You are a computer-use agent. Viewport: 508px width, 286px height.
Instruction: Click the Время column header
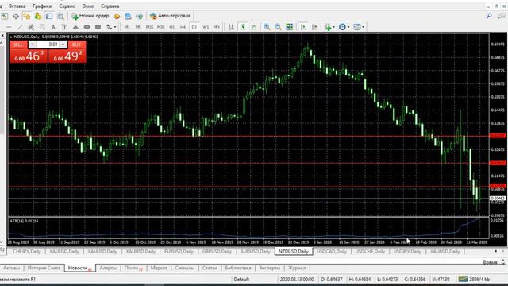(x=490, y=262)
